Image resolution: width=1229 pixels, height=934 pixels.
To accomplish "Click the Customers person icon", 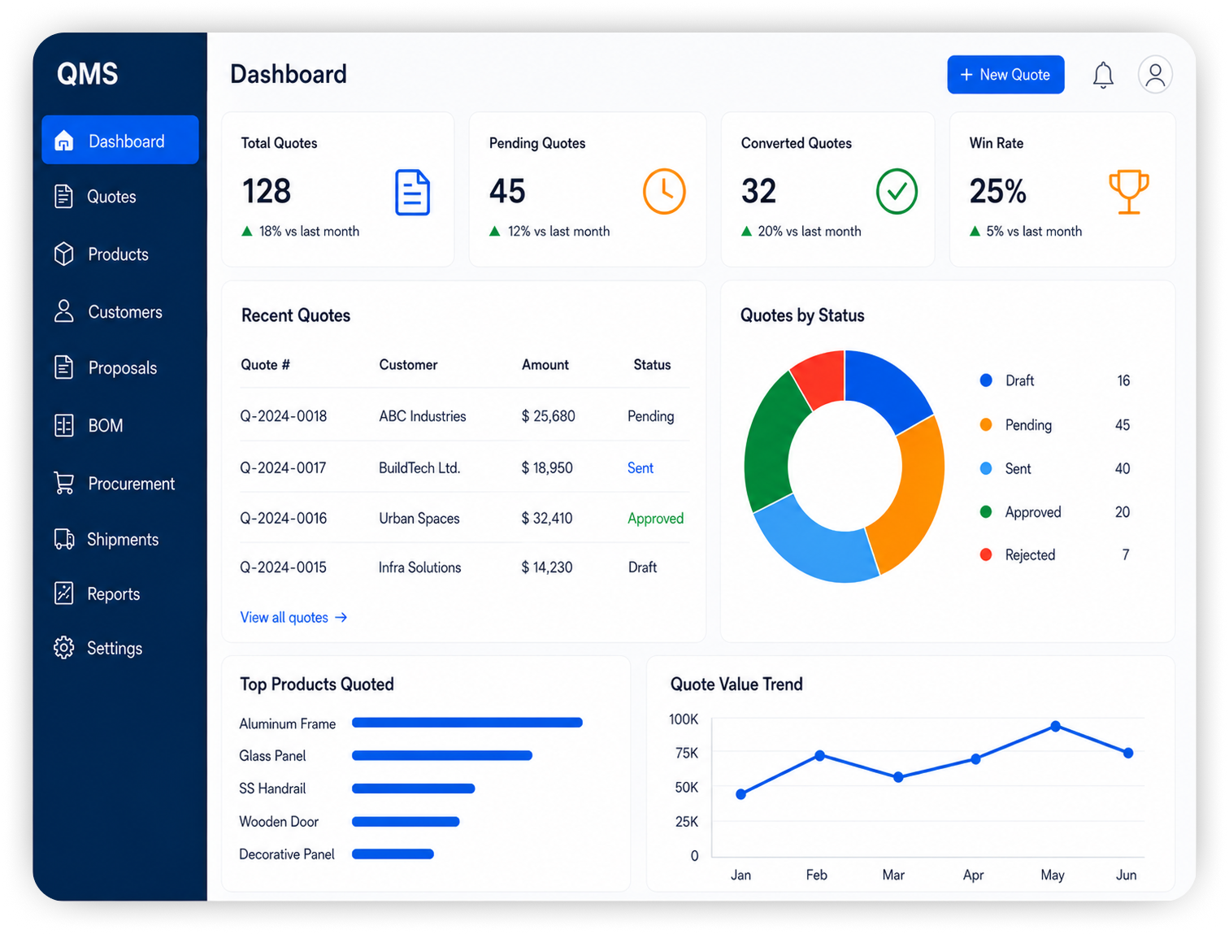I will pyautogui.click(x=64, y=311).
